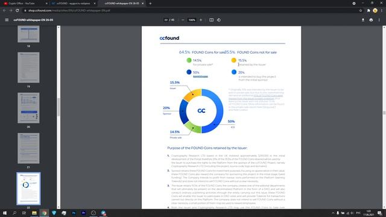Image resolution: width=386 pixels, height=217 pixels.
Task: Open PDF viewer more actions menu
Action: pos(379,20)
